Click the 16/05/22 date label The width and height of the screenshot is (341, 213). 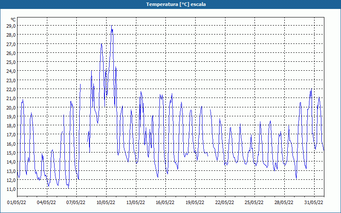165,203
